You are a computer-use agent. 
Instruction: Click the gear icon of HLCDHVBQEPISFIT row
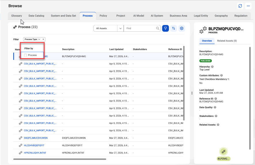tap(20, 145)
